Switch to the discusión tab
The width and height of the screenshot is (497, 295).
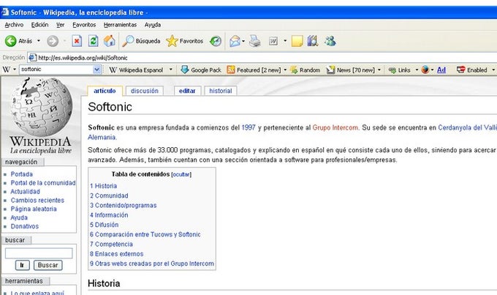point(145,91)
